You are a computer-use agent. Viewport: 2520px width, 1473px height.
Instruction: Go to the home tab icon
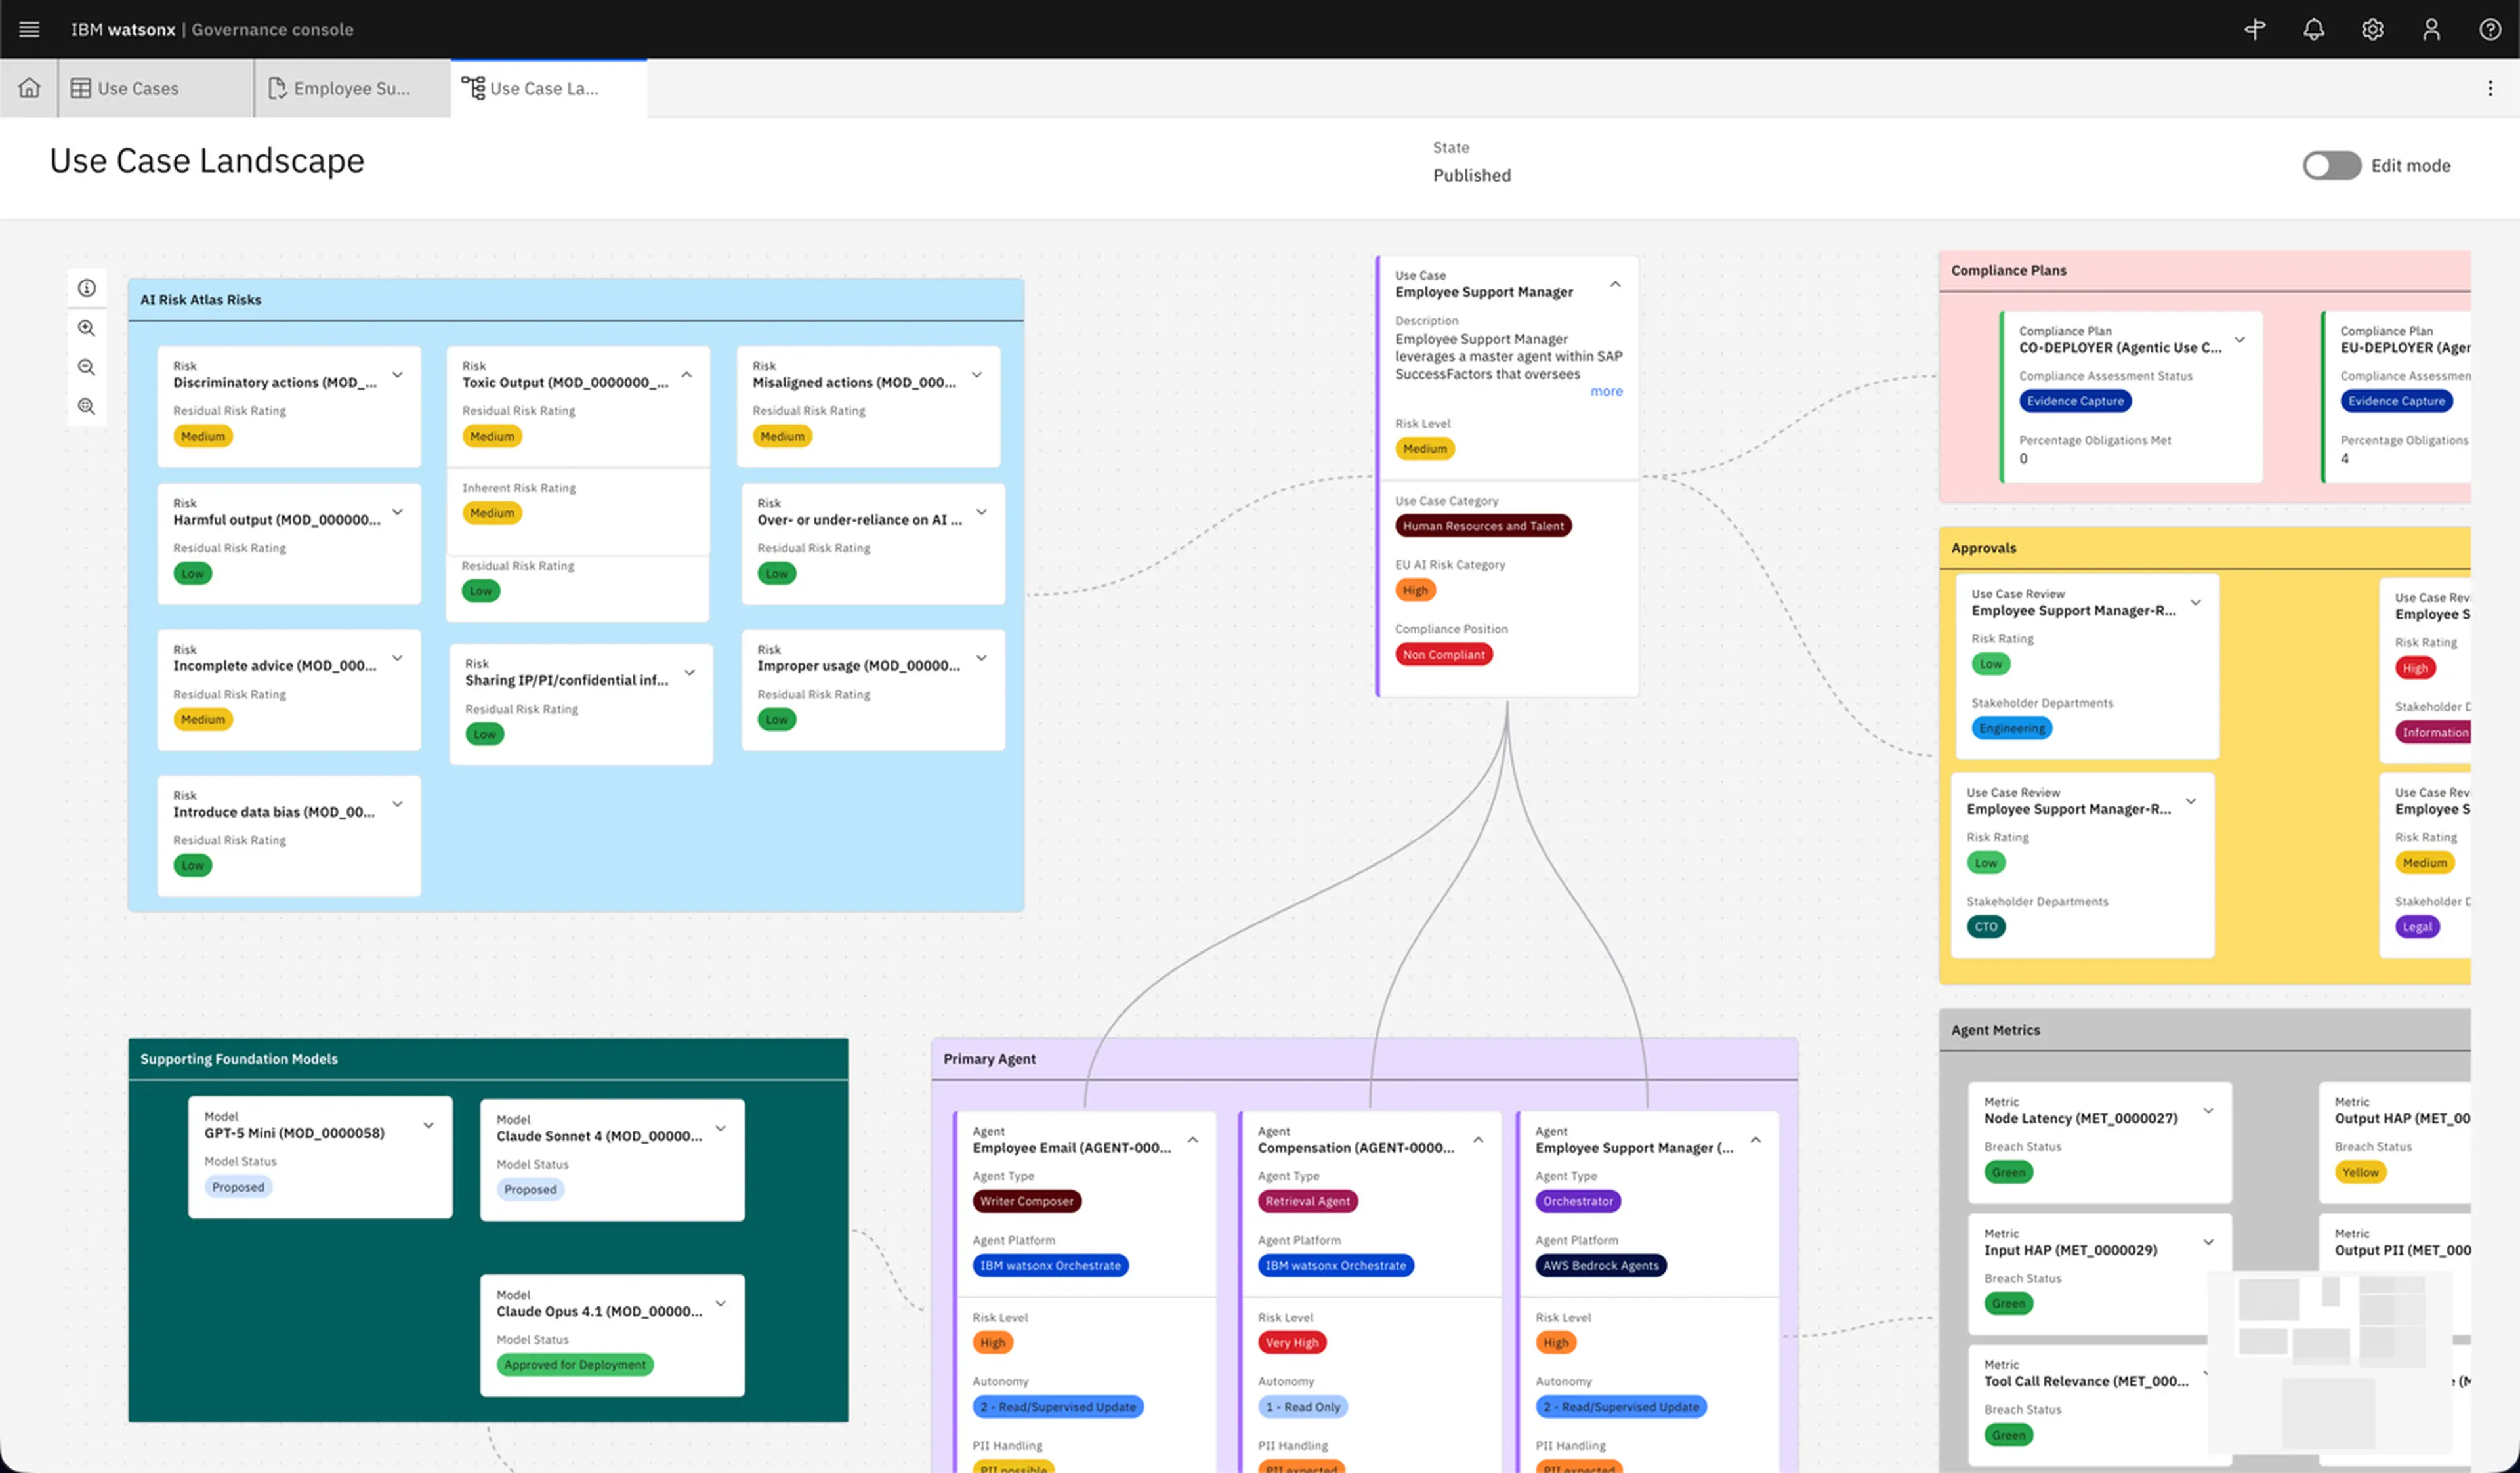click(x=29, y=88)
